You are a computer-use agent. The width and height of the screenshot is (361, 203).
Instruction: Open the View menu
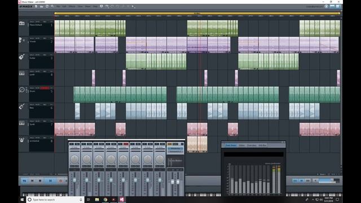(80, 6)
